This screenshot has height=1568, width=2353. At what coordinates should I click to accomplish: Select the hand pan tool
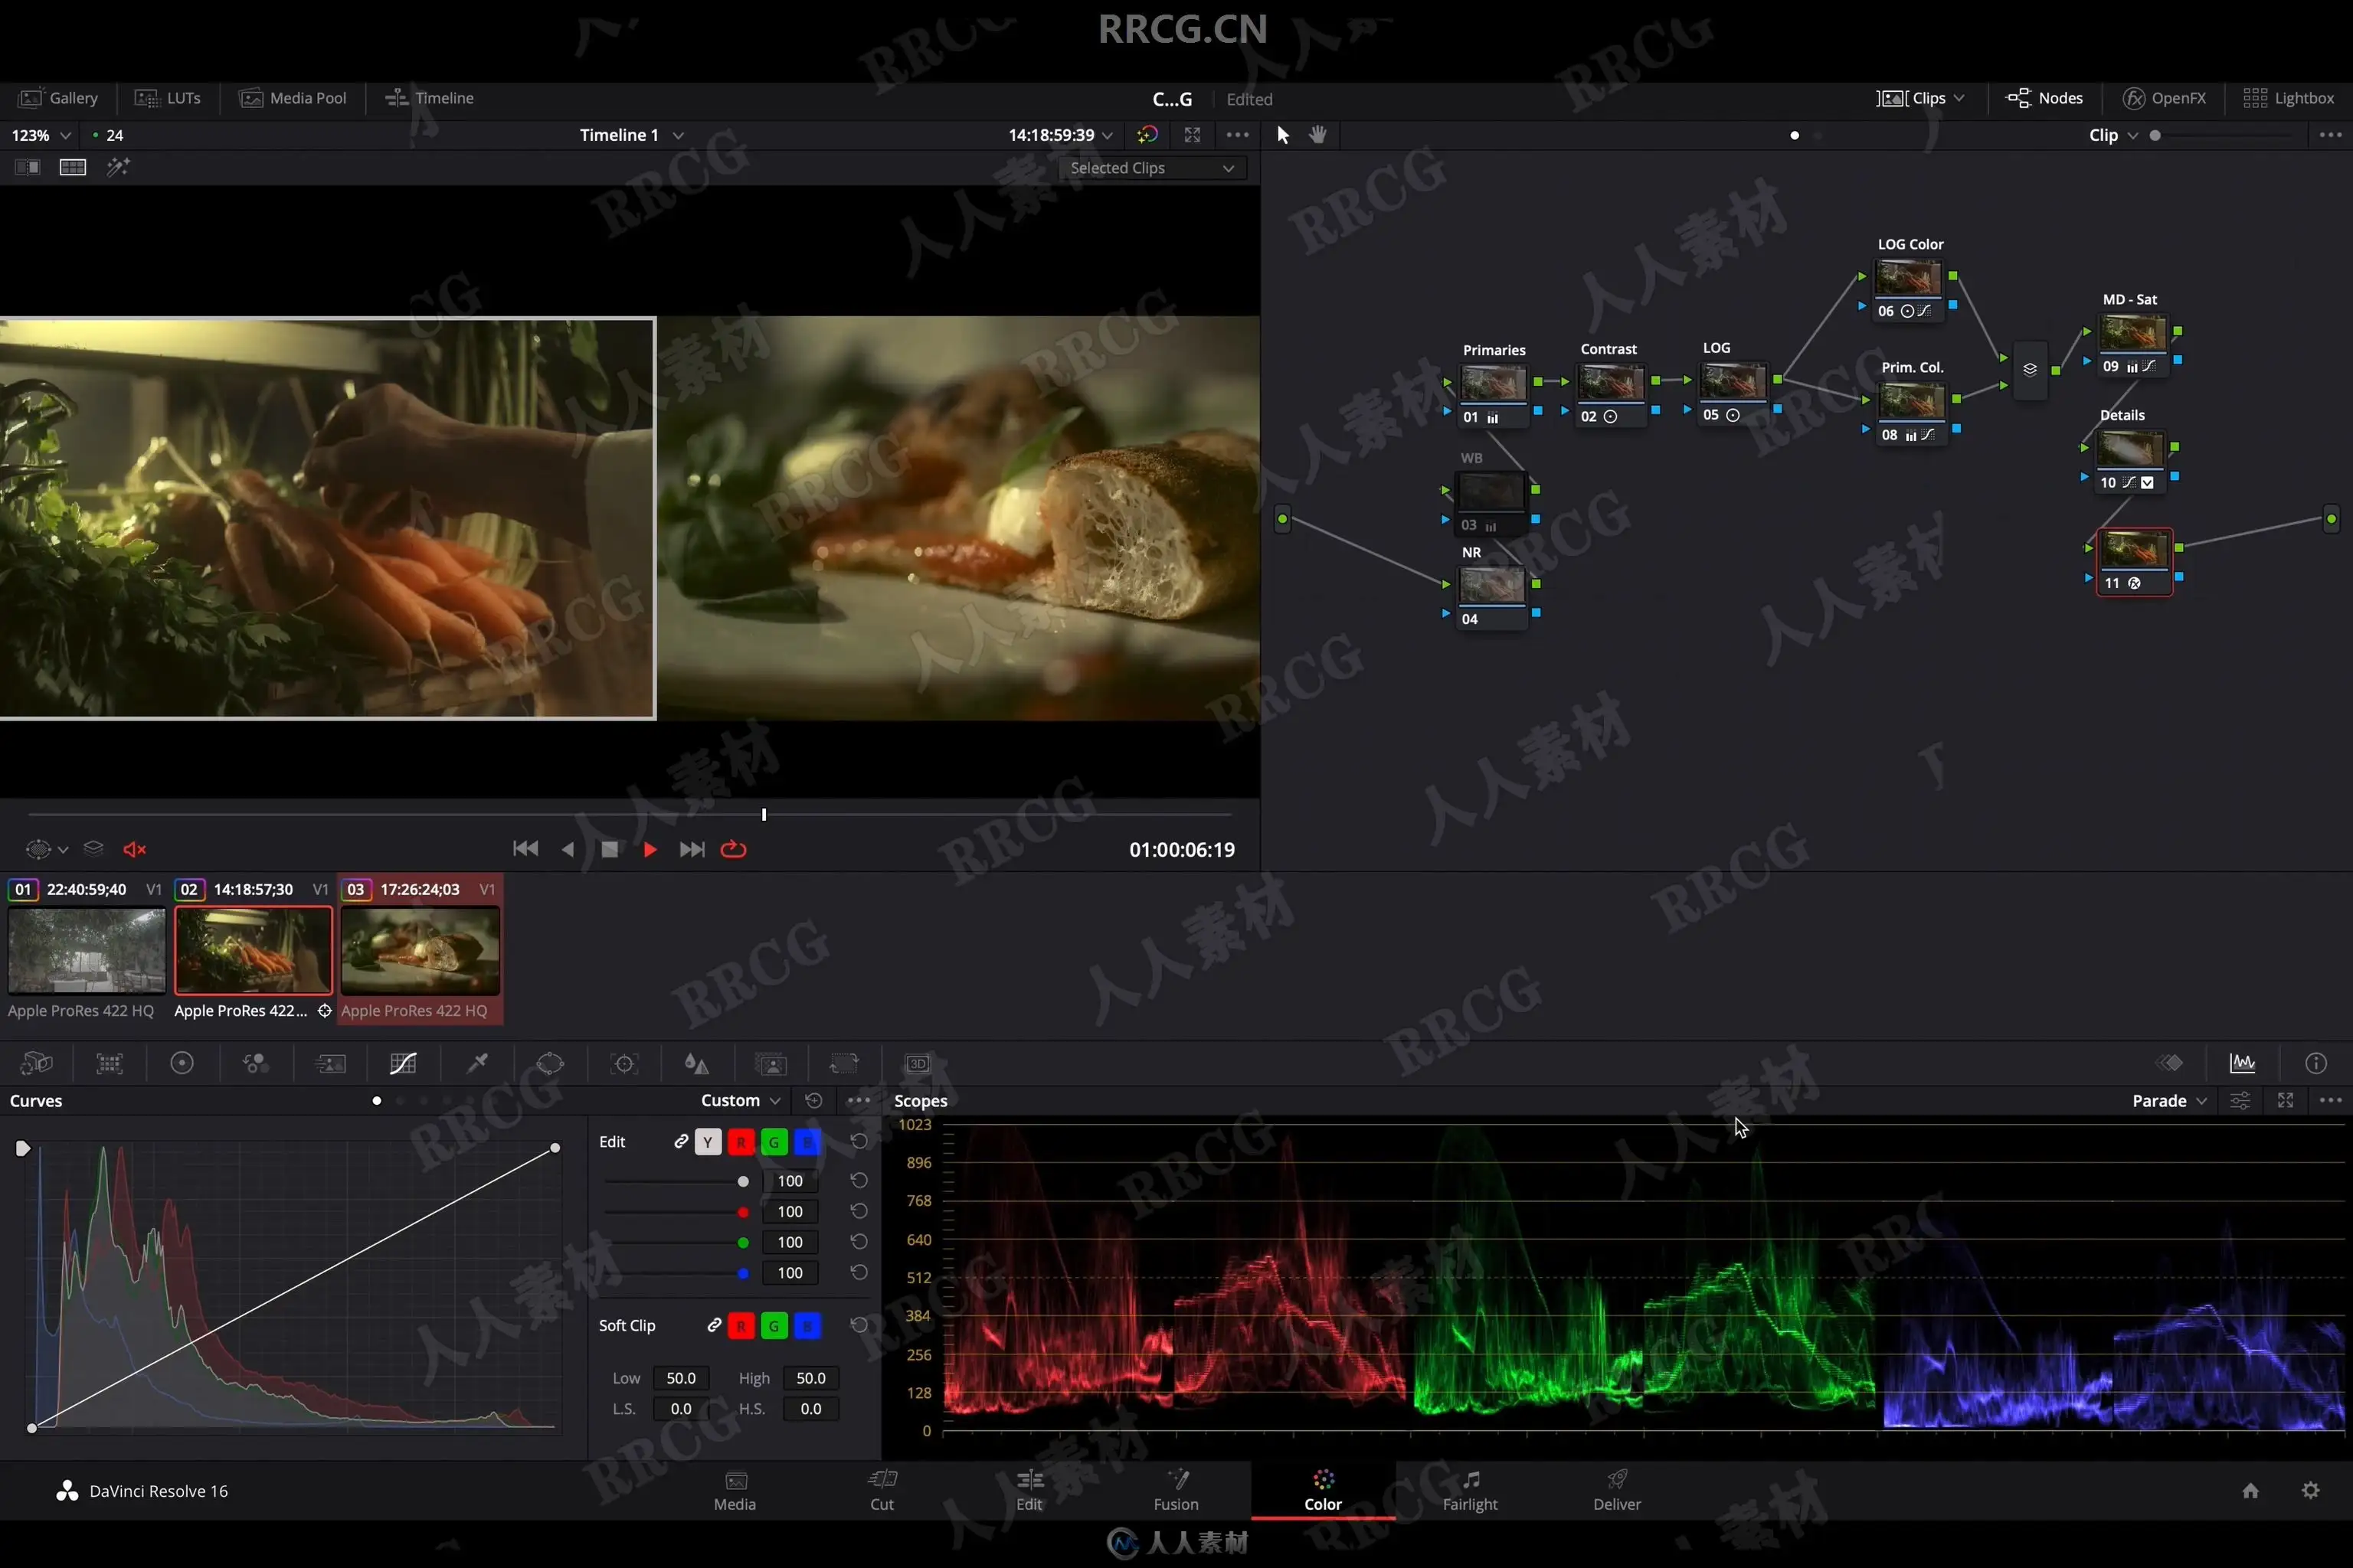pyautogui.click(x=1317, y=135)
